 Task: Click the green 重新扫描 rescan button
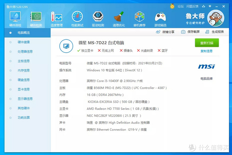pyautogui.click(x=207, y=43)
